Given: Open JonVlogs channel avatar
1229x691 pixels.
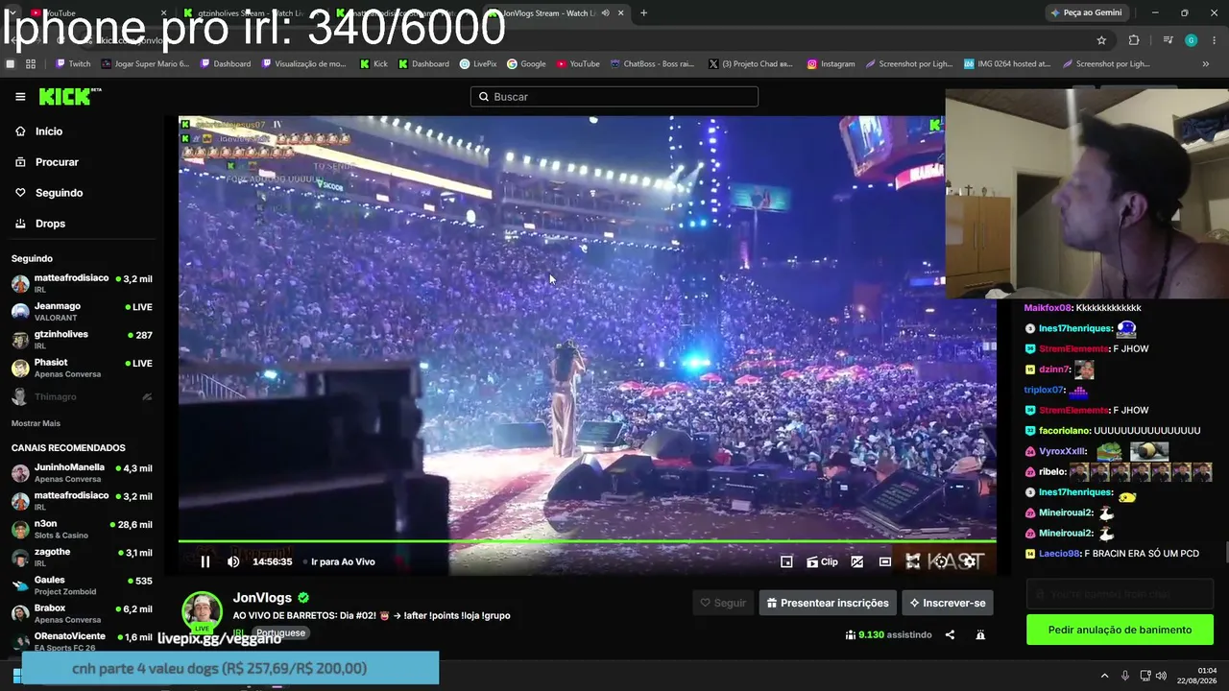Looking at the screenshot, I should point(203,613).
